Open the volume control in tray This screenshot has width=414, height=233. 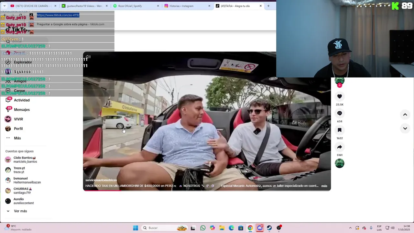[393, 228]
